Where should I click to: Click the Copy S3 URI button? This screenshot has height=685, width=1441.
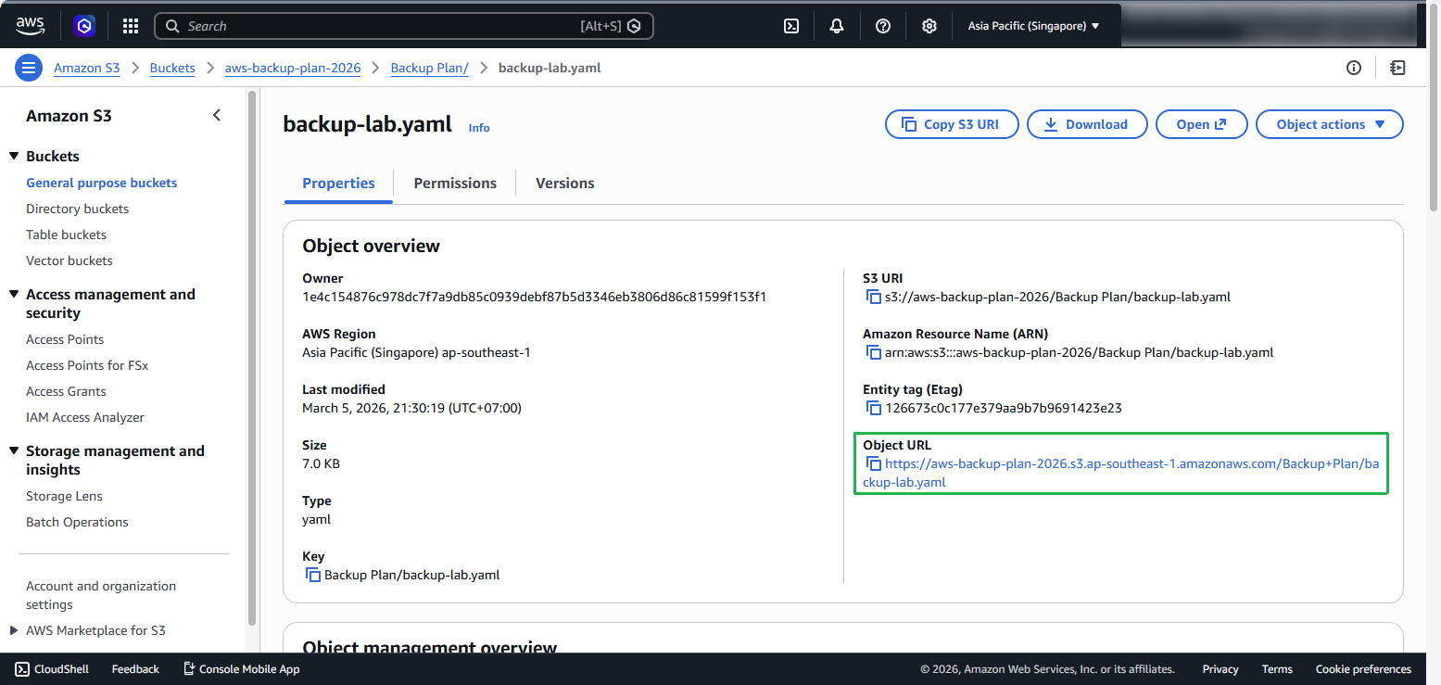click(952, 124)
